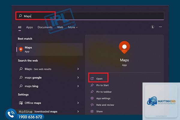Click the search icon beside maps bing
This screenshot has height=120, width=180.
pos(21,86)
